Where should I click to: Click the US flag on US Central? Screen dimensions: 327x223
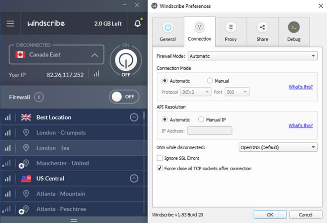(x=26, y=178)
